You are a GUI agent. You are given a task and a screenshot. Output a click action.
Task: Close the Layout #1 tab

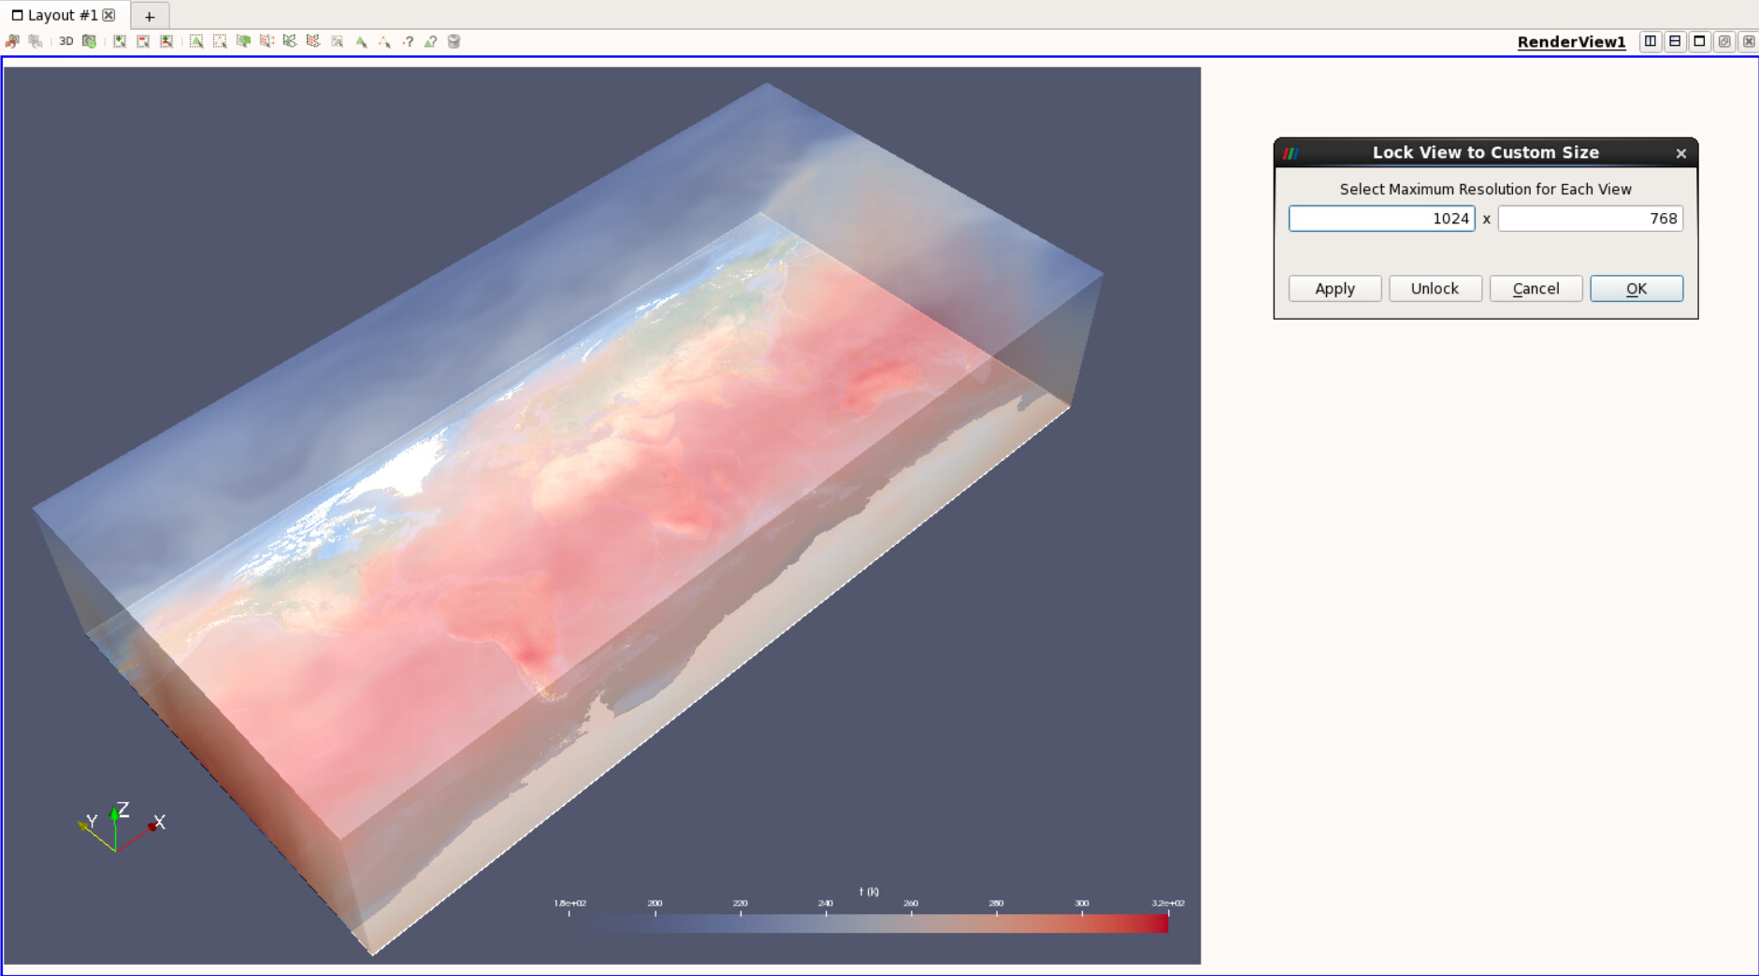pos(109,15)
